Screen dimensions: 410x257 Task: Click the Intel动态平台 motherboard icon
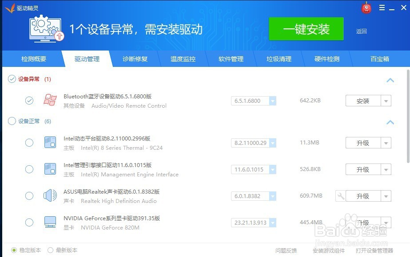click(50, 142)
